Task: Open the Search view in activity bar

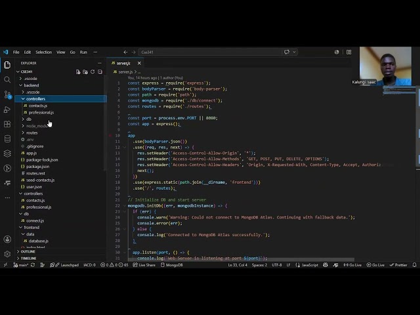Action: coord(7,79)
